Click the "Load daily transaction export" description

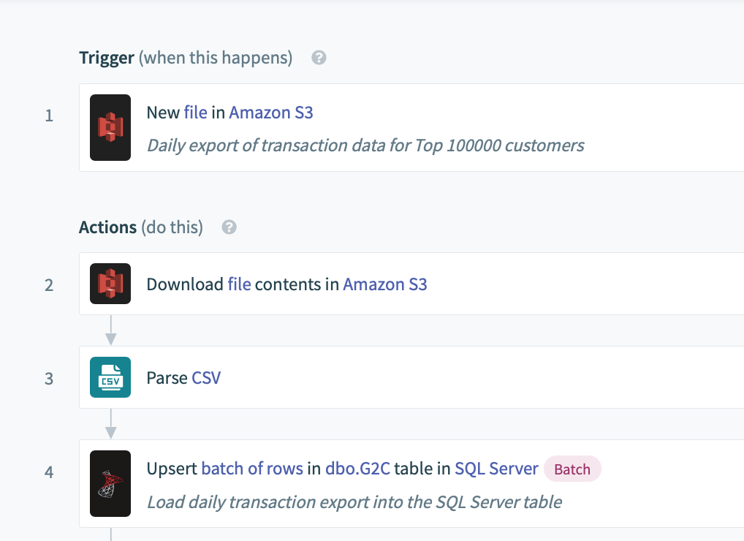click(354, 502)
